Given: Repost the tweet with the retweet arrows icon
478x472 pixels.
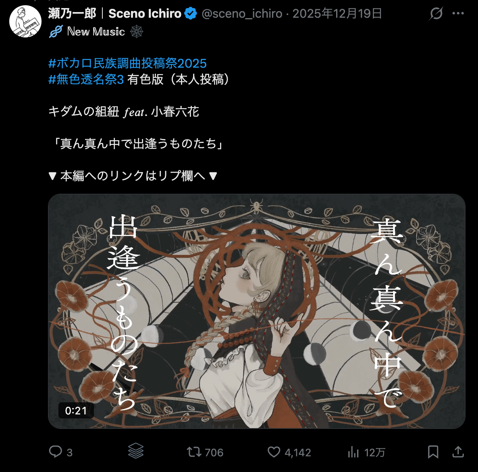Looking at the screenshot, I should 194,452.
